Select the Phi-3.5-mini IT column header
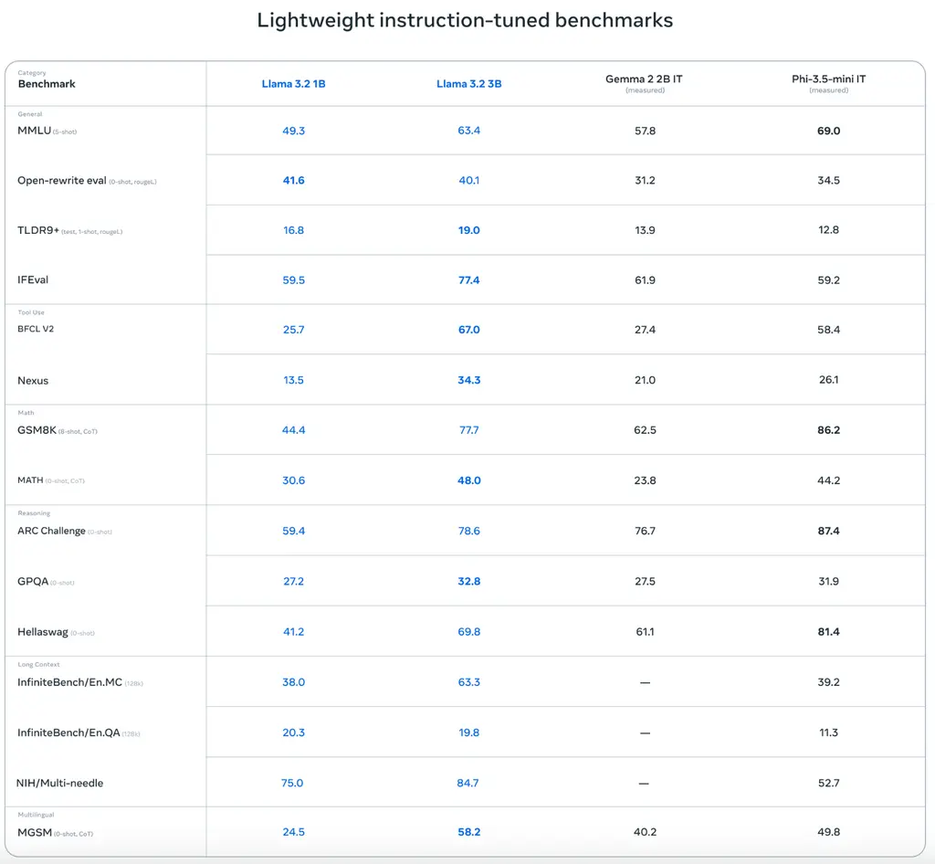The height and width of the screenshot is (864, 935). (828, 83)
